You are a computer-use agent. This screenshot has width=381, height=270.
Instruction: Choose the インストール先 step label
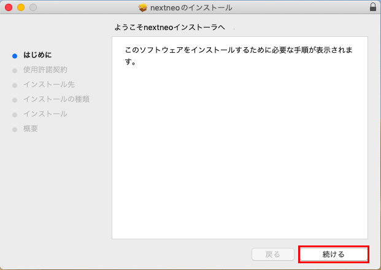[48, 85]
